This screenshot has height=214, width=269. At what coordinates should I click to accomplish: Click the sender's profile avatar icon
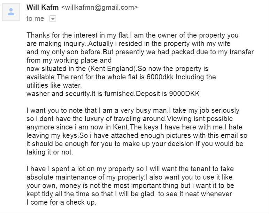(11, 12)
